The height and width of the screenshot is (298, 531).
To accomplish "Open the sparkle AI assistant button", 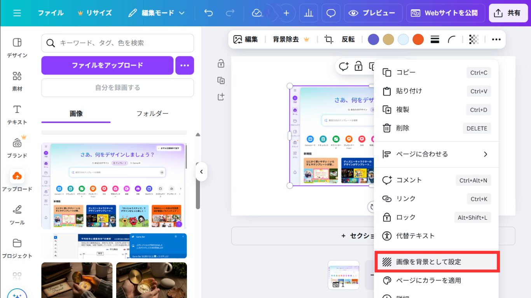I will 17,295.
